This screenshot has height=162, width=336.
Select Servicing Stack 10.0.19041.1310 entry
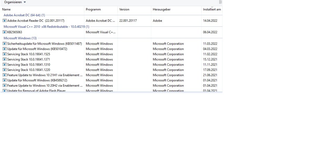click(29, 65)
